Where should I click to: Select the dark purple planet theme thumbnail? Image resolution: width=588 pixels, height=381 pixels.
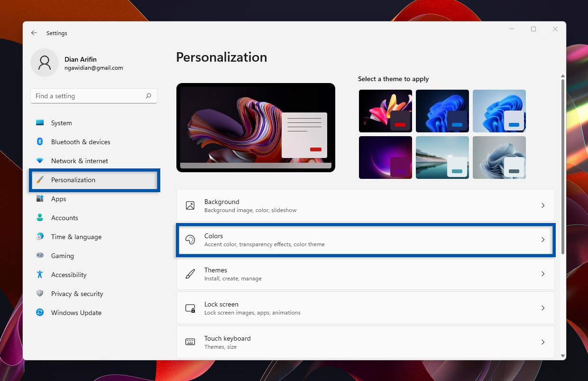[386, 157]
